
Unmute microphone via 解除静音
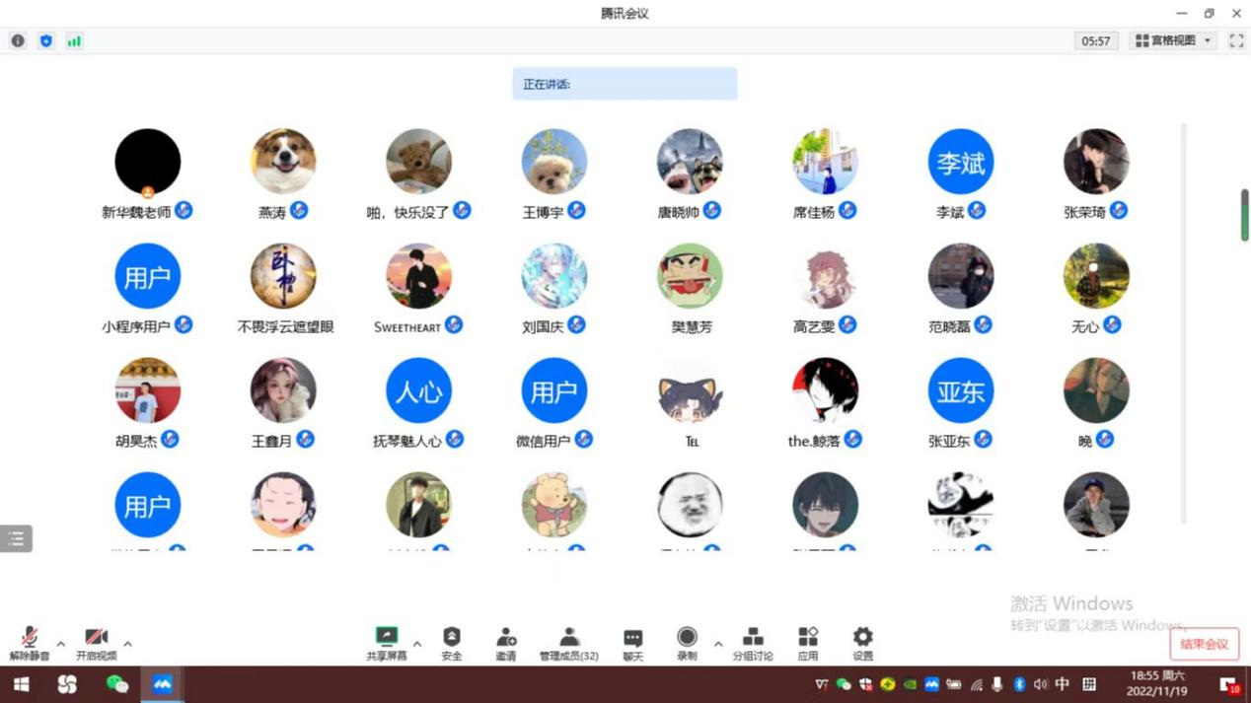point(29,643)
